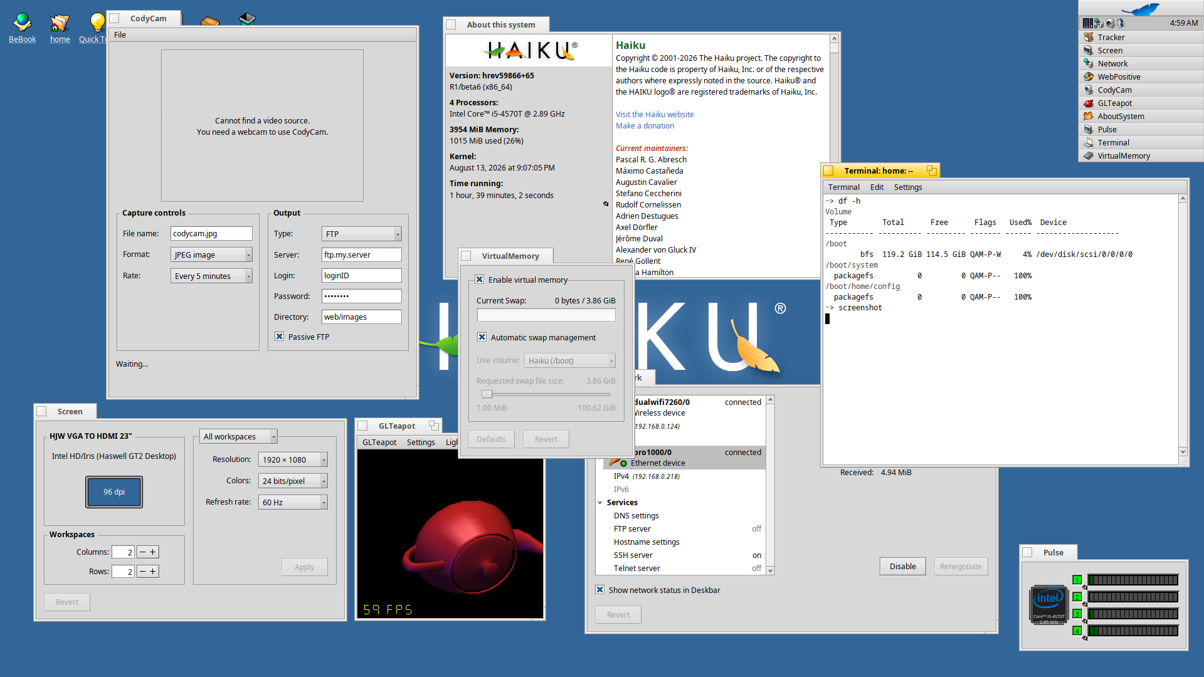1204x677 pixels.
Task: Open the Format JPEG image dropdown
Action: [211, 255]
